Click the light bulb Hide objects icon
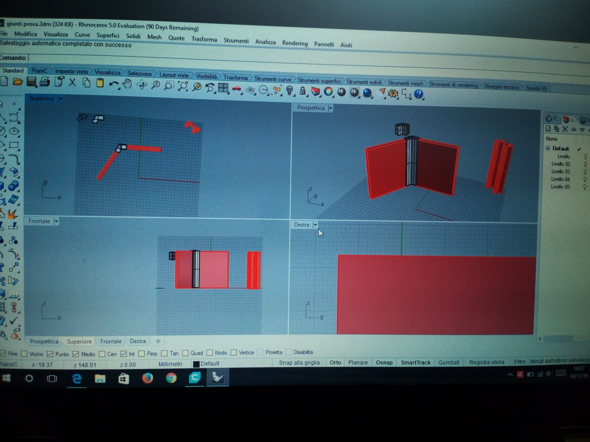590x442 pixels. (x=290, y=90)
